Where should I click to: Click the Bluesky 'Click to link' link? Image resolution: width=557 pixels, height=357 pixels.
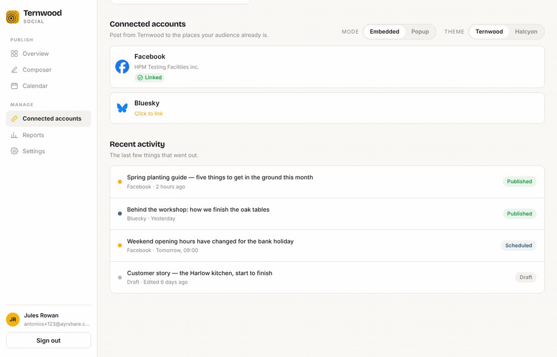(x=149, y=114)
